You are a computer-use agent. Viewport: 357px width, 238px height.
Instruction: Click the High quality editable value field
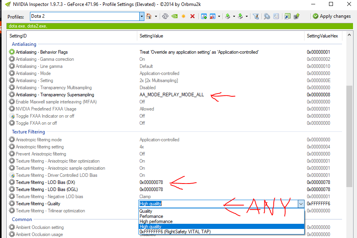point(218,204)
